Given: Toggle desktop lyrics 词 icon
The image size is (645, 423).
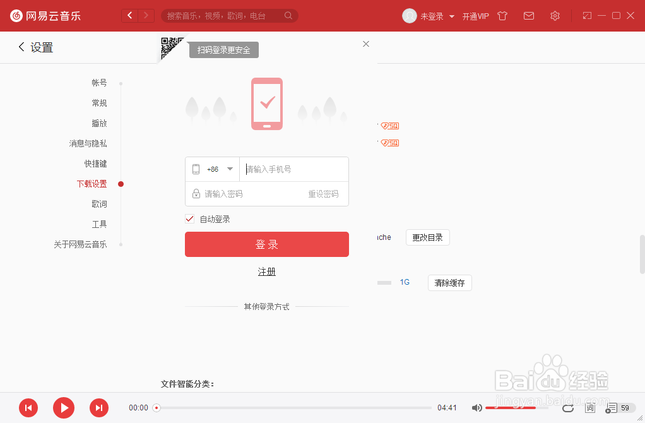Looking at the screenshot, I should [x=590, y=408].
